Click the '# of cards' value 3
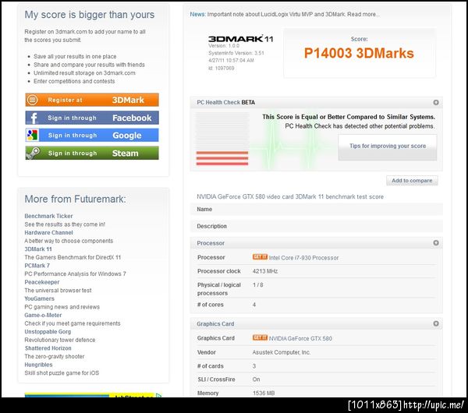This screenshot has width=468, height=413. point(254,366)
